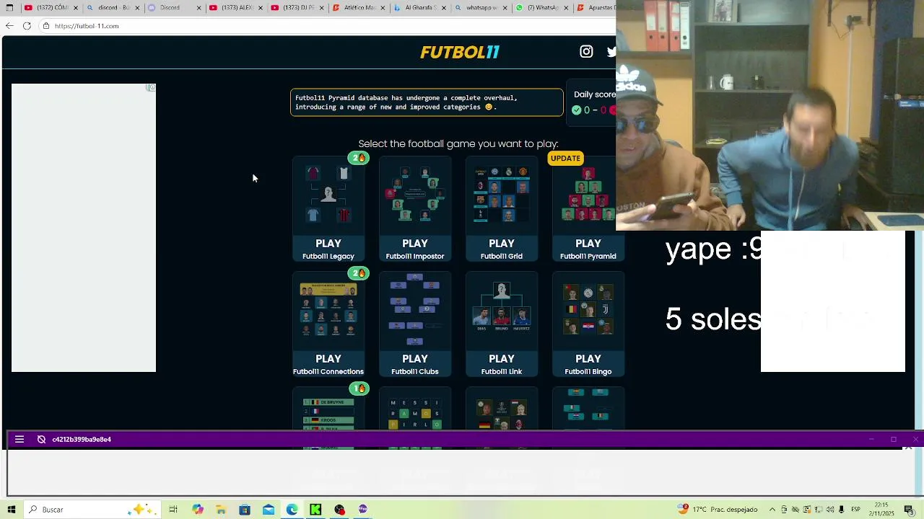
Task: Open the hamburger menu in purple bar
Action: [x=19, y=439]
